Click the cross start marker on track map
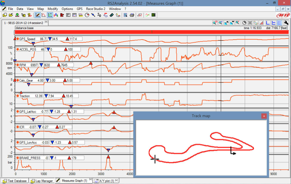 (155, 159)
